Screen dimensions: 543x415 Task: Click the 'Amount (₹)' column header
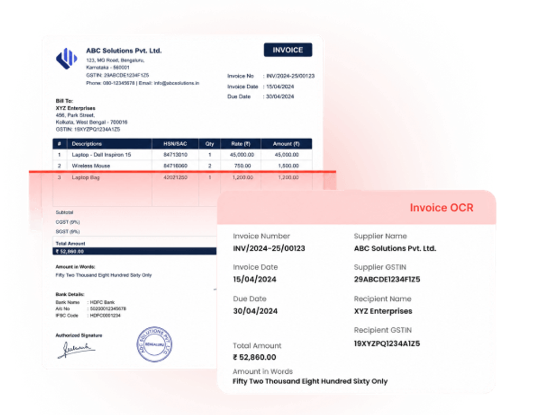pyautogui.click(x=286, y=144)
